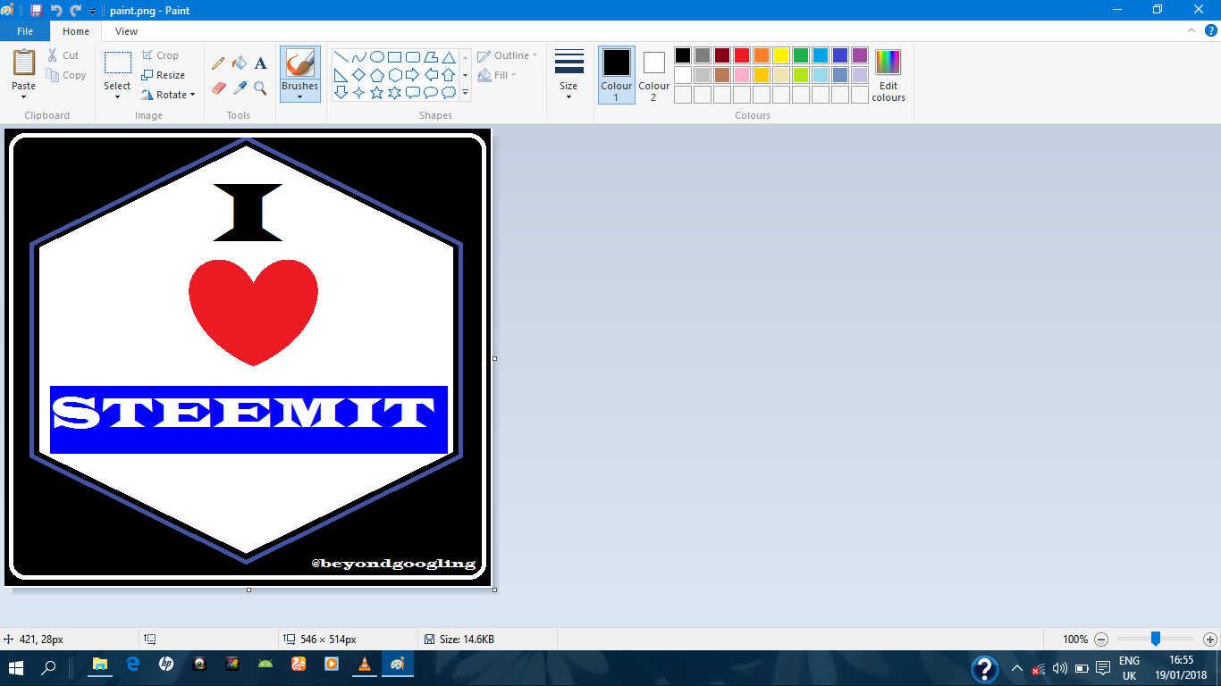Click the Resize button
The height and width of the screenshot is (686, 1221).
coord(164,75)
